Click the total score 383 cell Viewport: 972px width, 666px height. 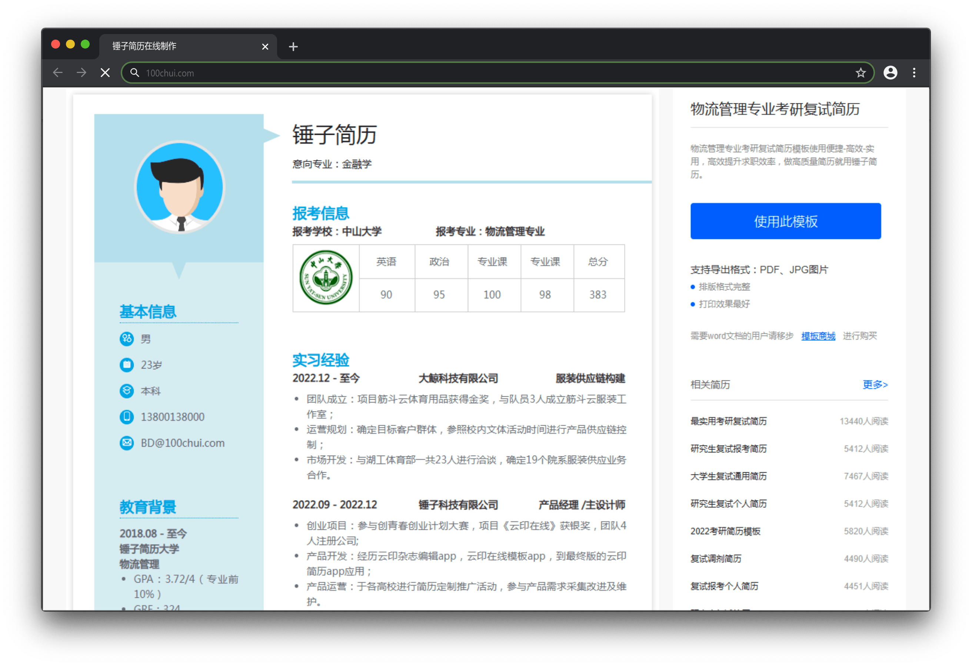598,295
